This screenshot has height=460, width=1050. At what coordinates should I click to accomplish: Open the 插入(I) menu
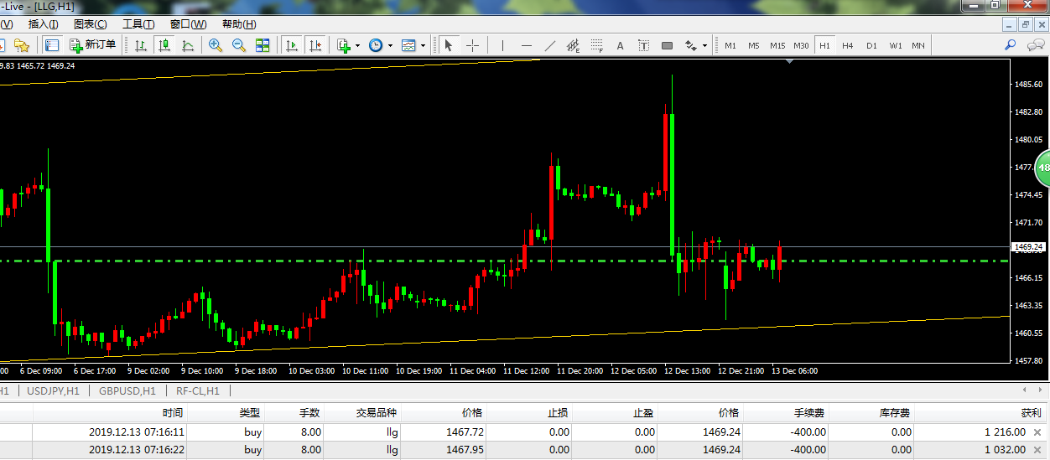[x=44, y=24]
